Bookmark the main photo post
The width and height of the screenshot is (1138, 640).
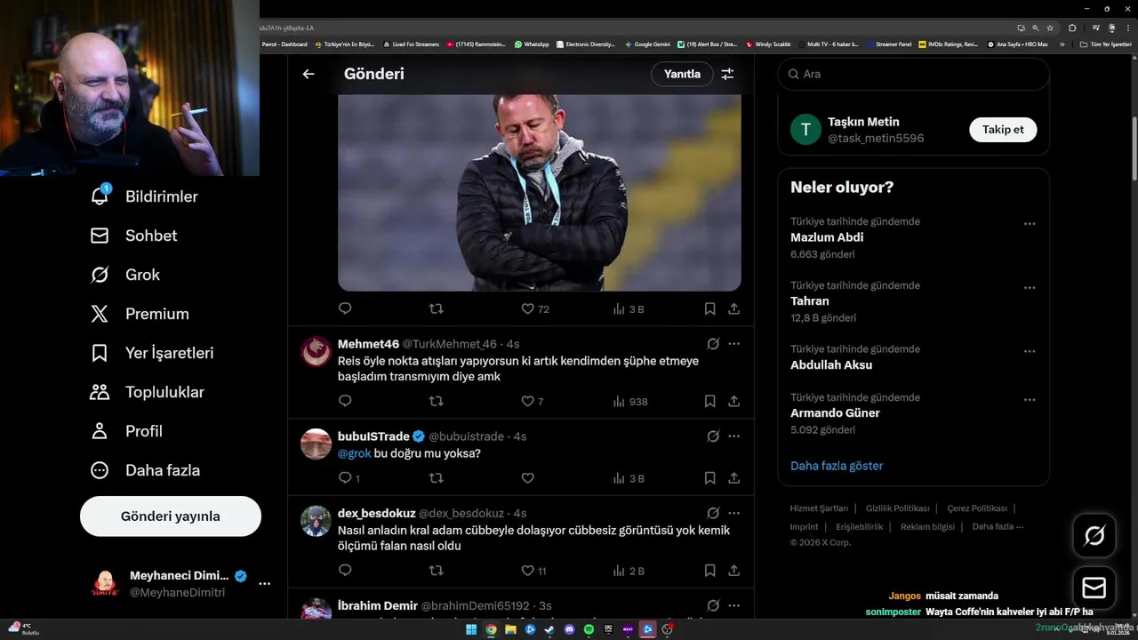click(x=709, y=308)
